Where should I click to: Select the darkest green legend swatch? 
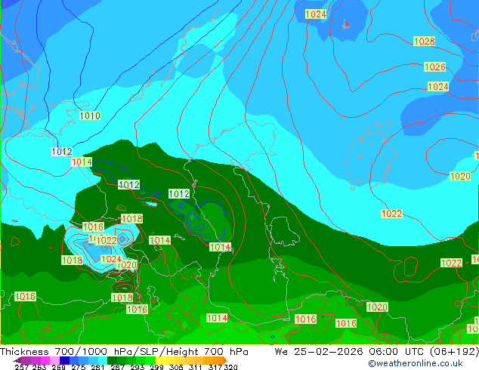[x=113, y=360]
